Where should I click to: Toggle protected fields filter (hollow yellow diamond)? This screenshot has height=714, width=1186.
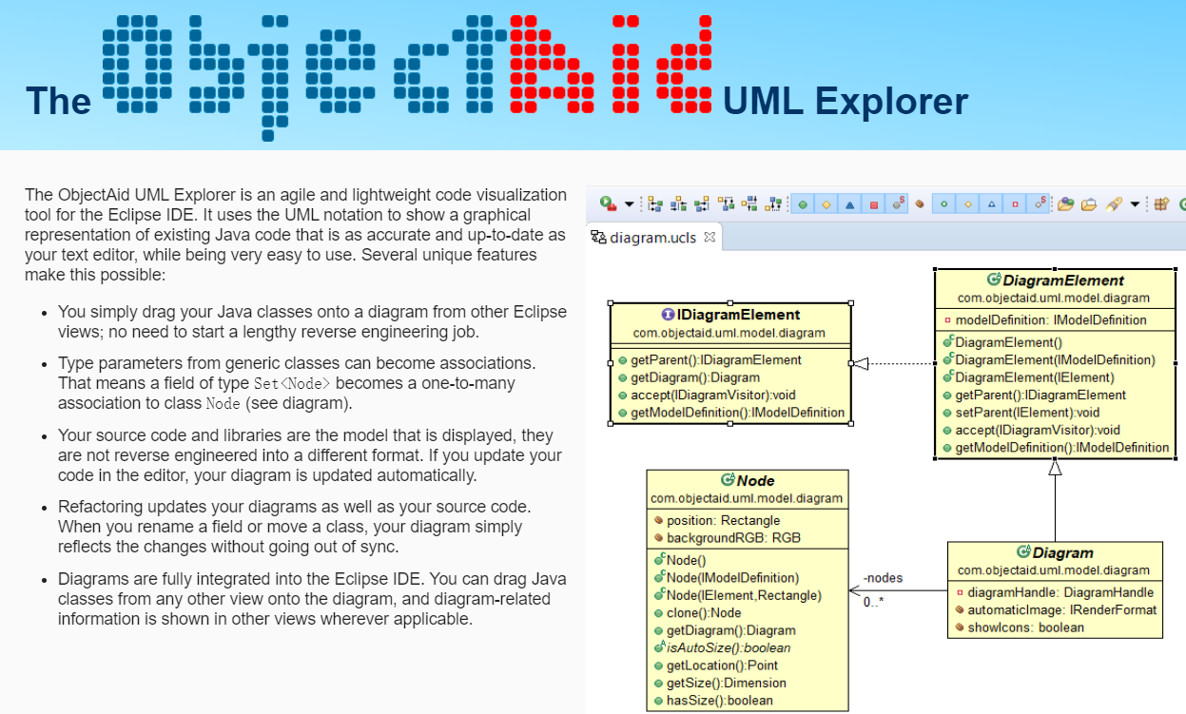click(967, 204)
